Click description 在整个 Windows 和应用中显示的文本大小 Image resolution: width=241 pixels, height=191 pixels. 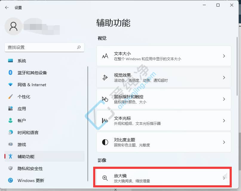click(148, 59)
